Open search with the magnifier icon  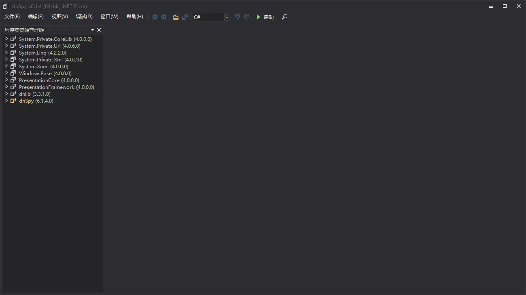[284, 17]
